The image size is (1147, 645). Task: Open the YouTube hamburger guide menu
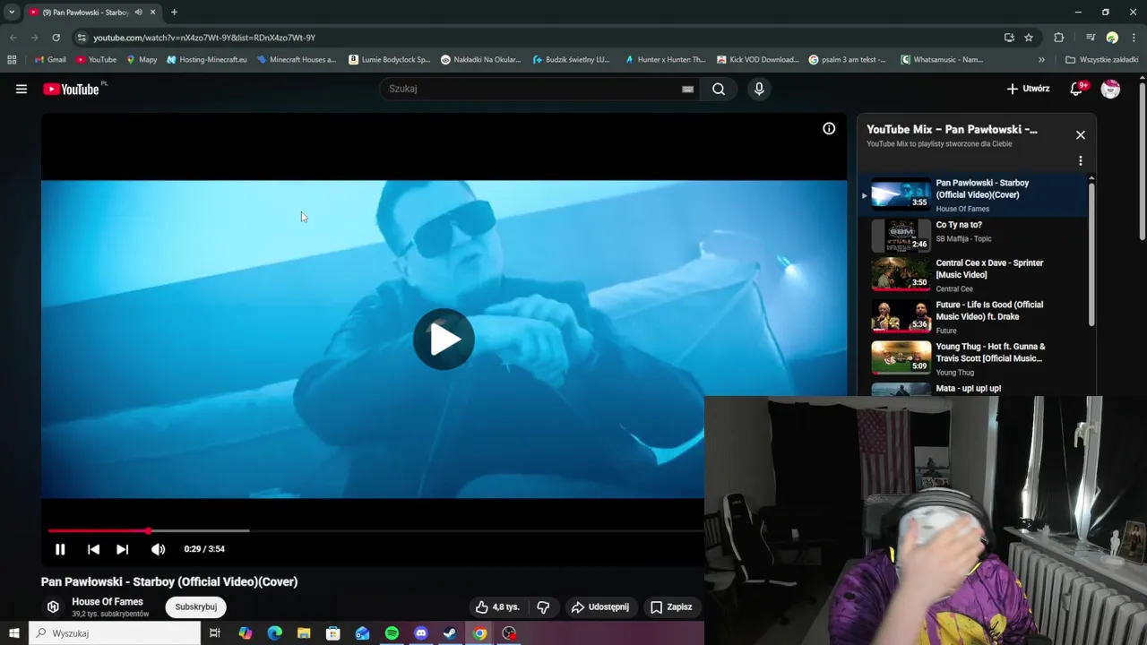pyautogui.click(x=22, y=89)
